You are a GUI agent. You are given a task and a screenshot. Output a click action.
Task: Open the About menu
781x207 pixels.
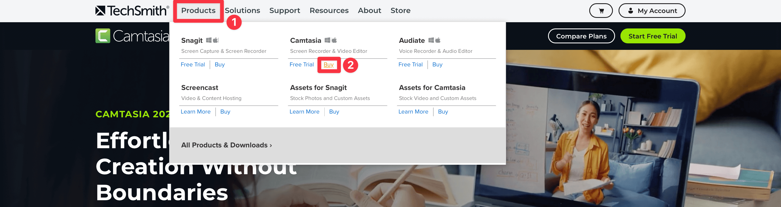click(369, 11)
